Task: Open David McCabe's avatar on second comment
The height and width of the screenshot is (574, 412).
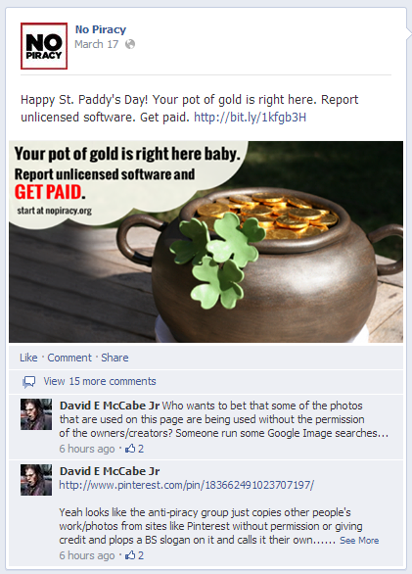Action: coord(36,480)
